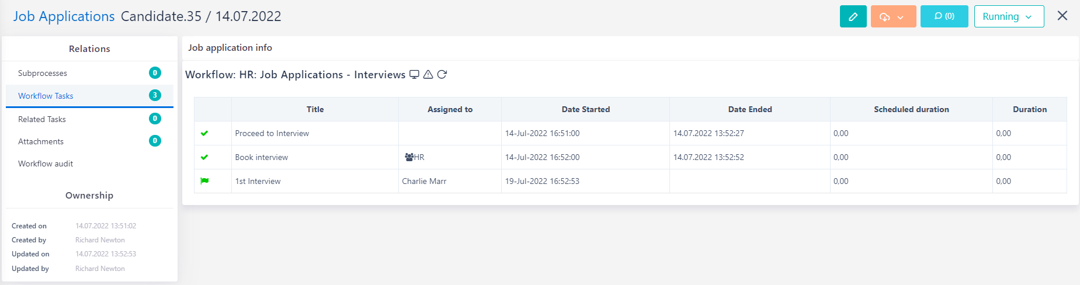Click the workflow monitor screen icon
Viewport: 1080px width, 285px height.
(414, 74)
